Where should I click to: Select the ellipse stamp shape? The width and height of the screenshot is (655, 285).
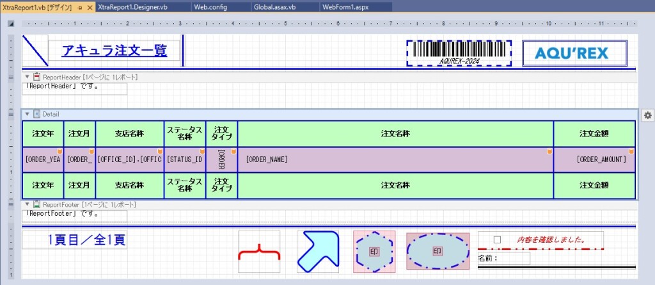(x=437, y=251)
